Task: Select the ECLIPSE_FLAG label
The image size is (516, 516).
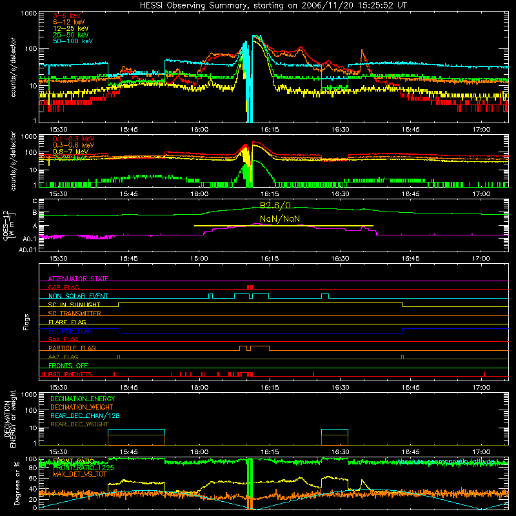Action: pos(70,331)
